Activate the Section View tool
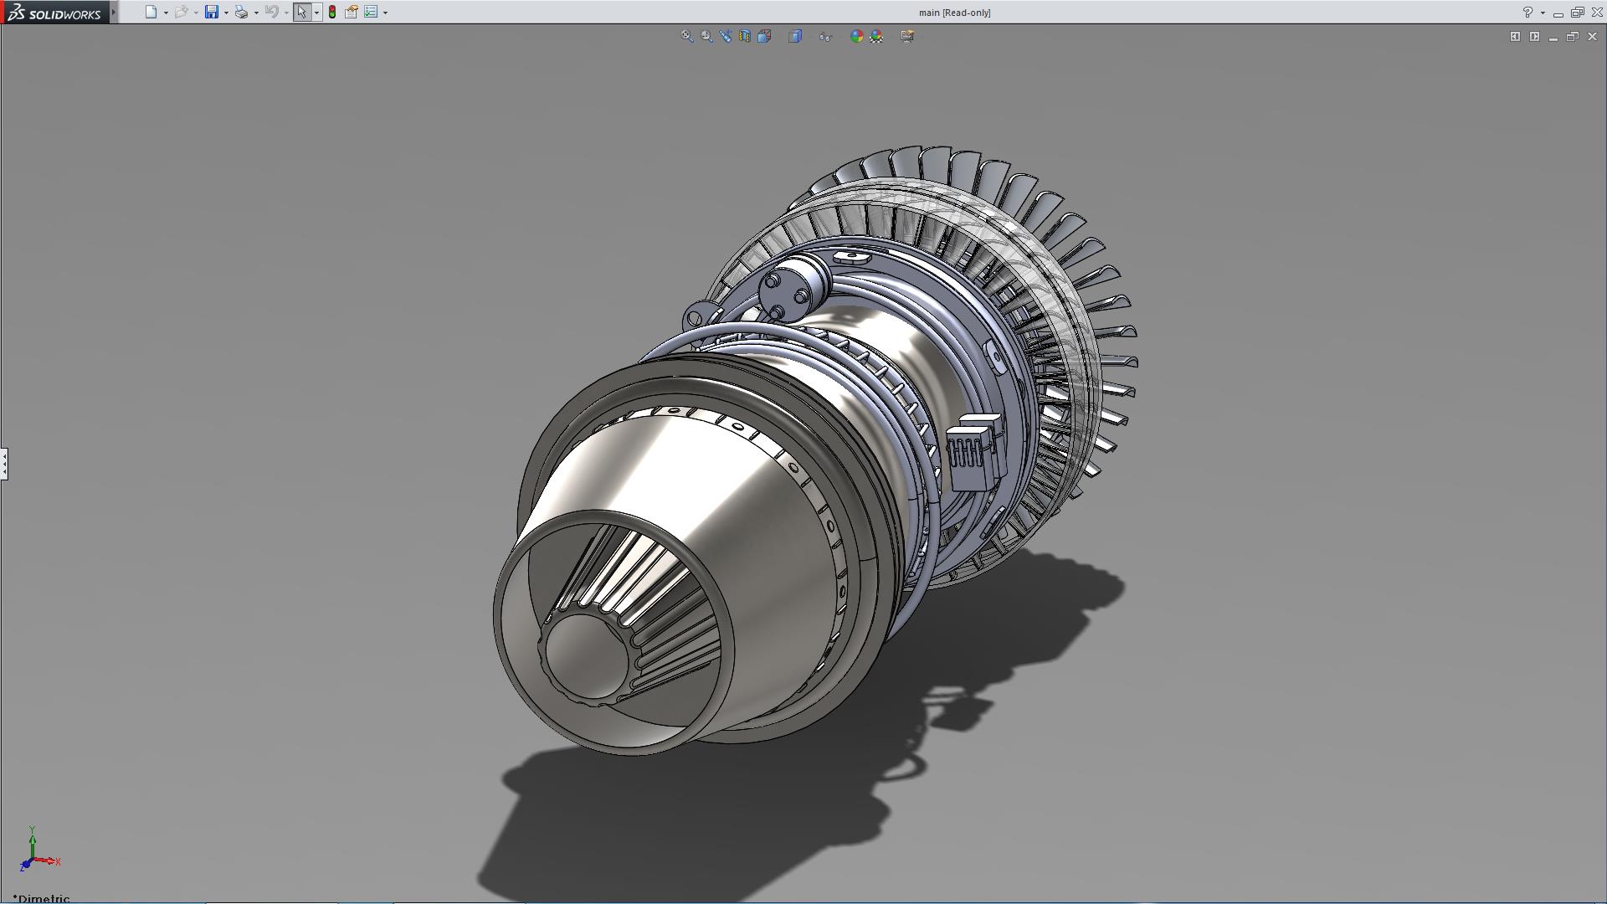1607x904 pixels. [x=745, y=36]
